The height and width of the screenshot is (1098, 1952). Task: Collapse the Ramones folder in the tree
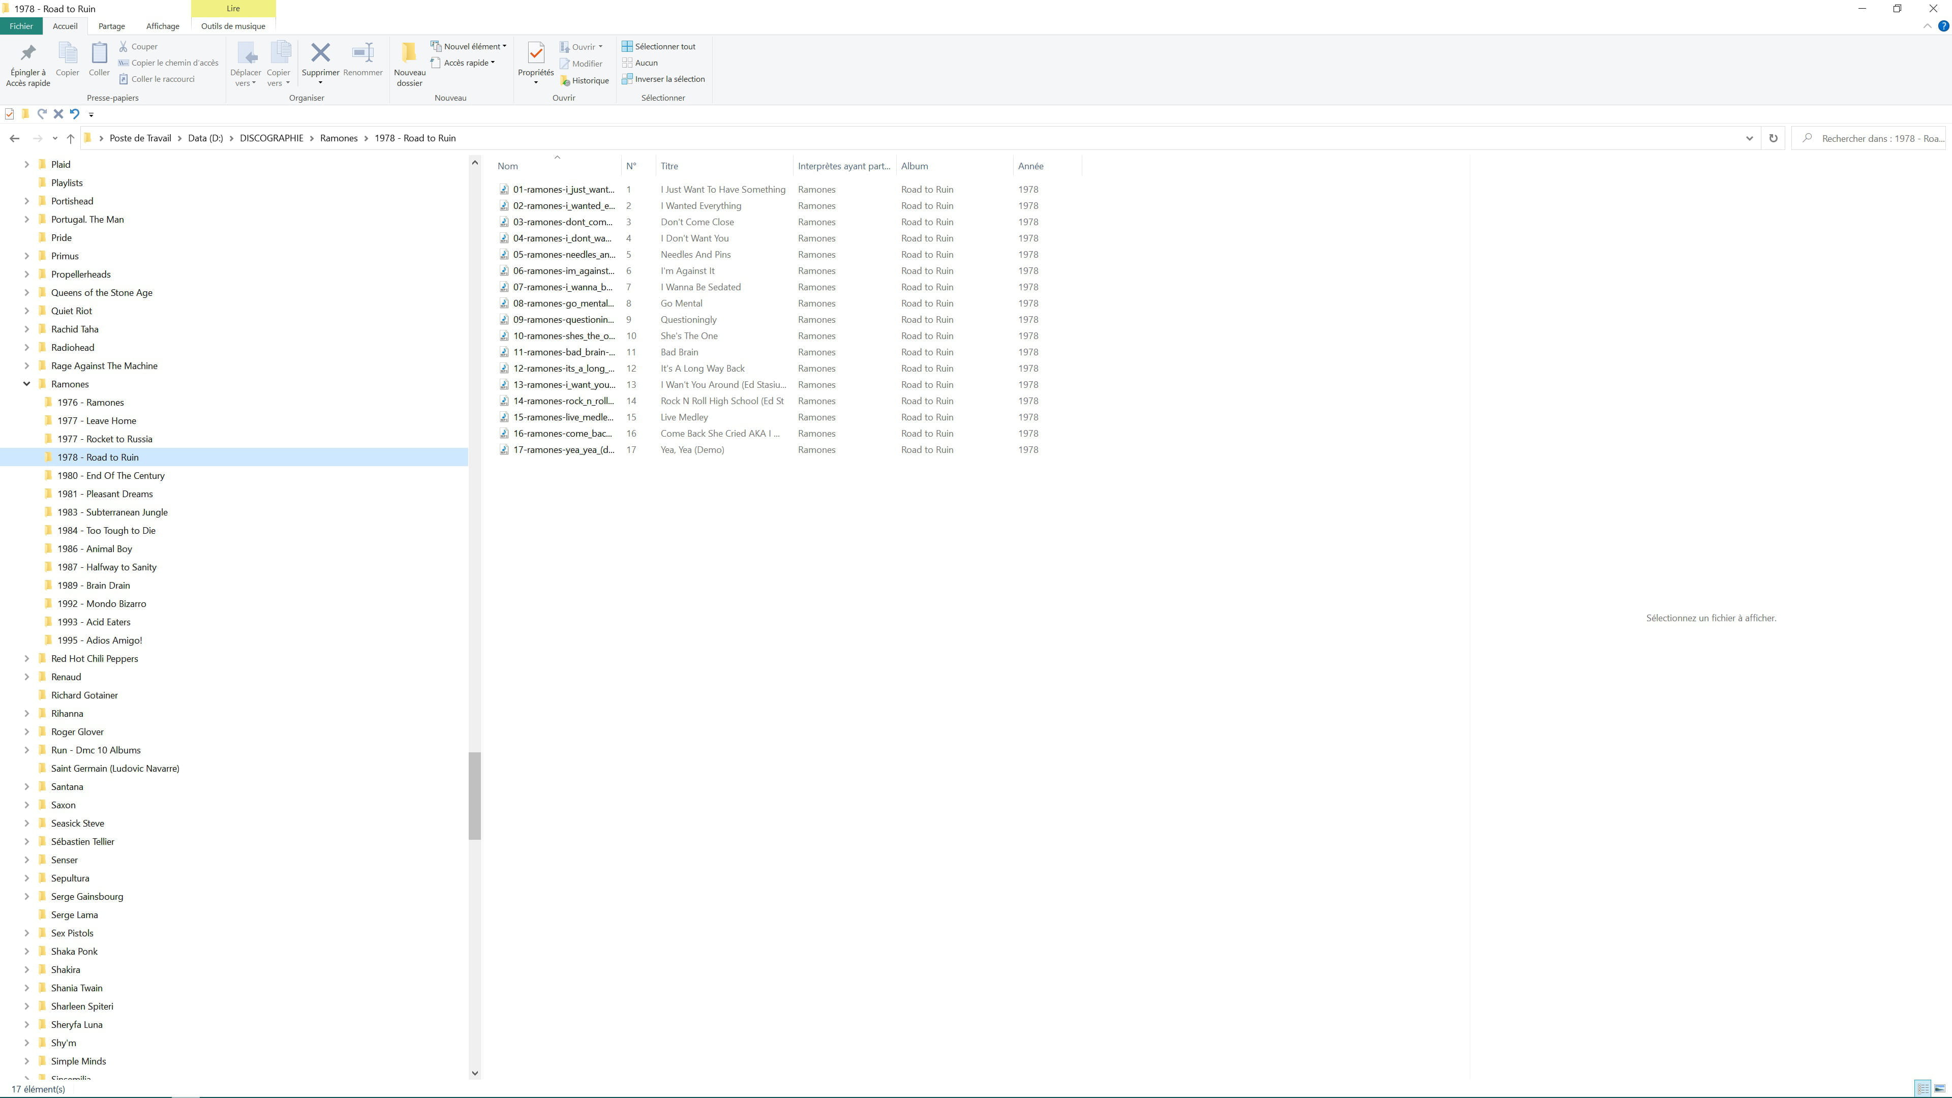click(26, 384)
